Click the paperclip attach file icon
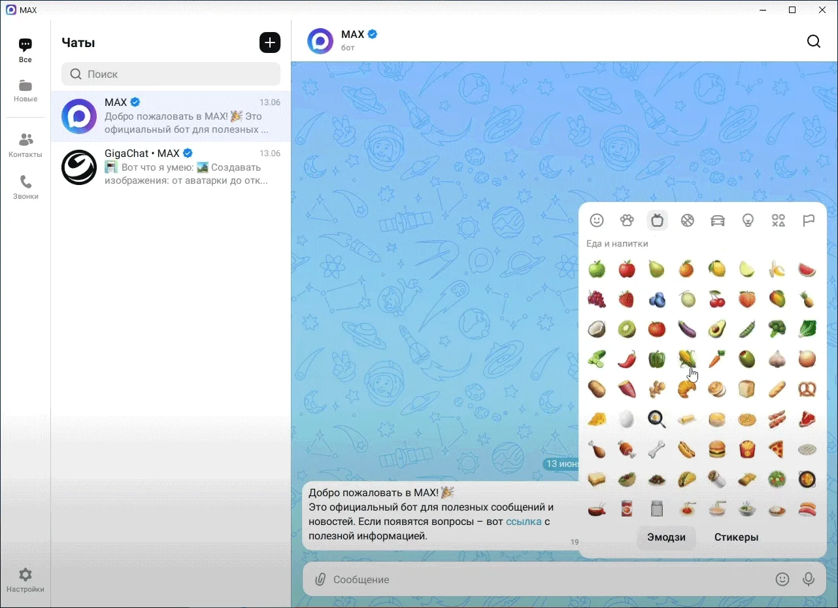 [x=320, y=579]
